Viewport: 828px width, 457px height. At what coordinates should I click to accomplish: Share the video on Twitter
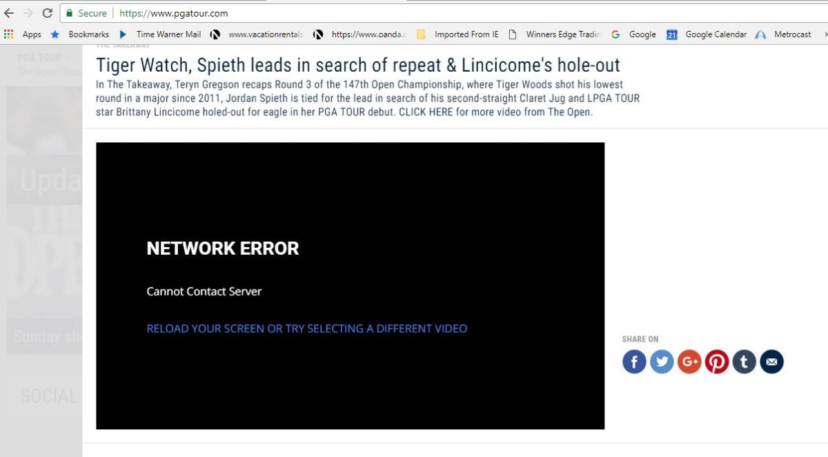[x=662, y=362]
